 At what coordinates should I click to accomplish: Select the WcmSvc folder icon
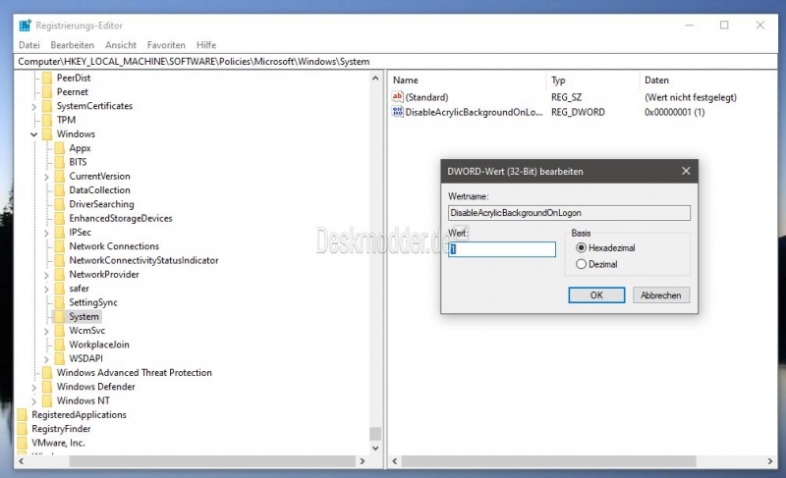[x=60, y=330]
